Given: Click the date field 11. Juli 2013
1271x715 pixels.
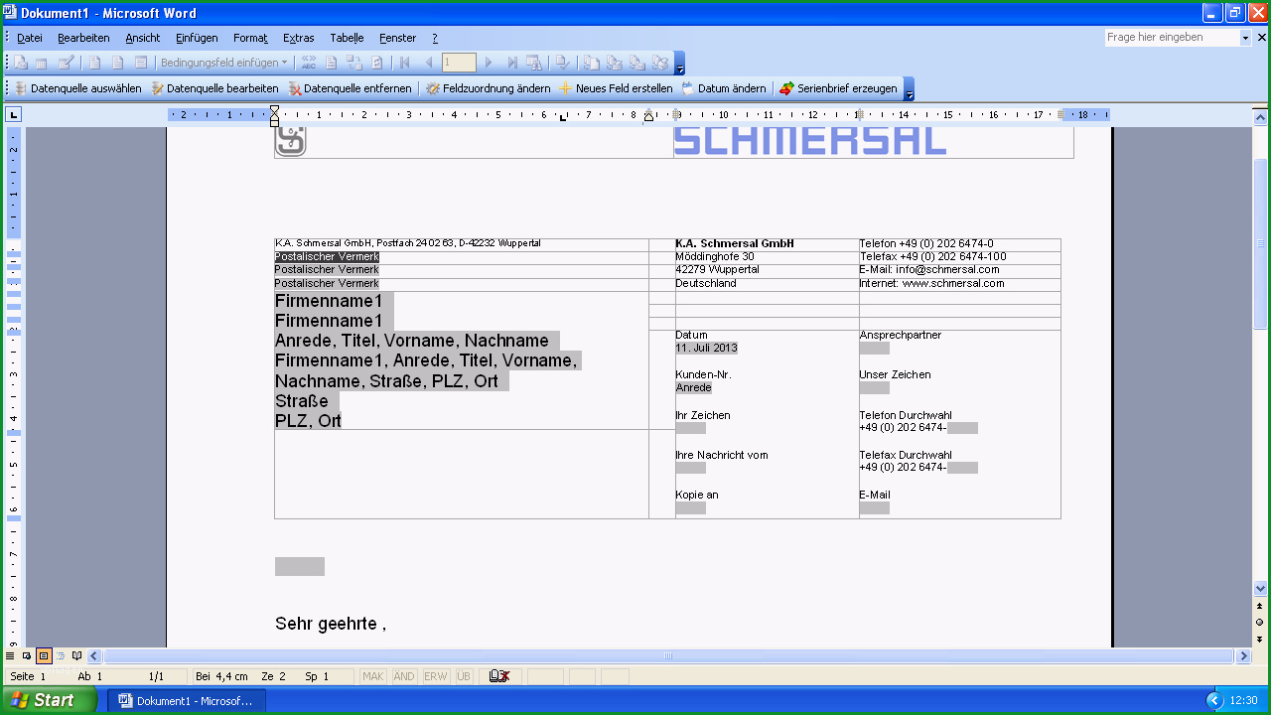Looking at the screenshot, I should click(706, 349).
